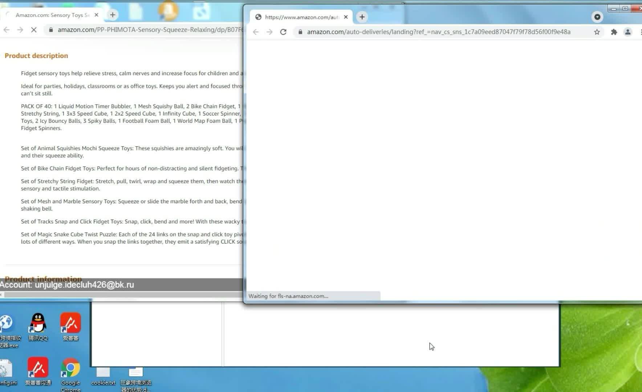Go back in the right browser window
The width and height of the screenshot is (642, 392).
[256, 32]
